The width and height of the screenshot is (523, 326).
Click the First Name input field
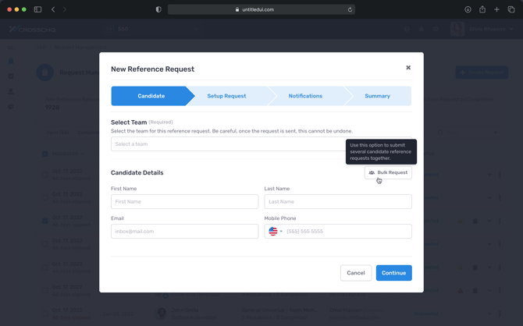click(184, 201)
